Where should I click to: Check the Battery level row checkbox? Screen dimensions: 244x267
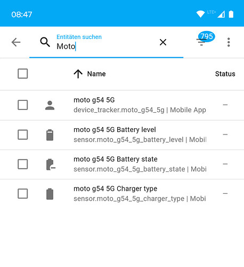click(x=23, y=135)
